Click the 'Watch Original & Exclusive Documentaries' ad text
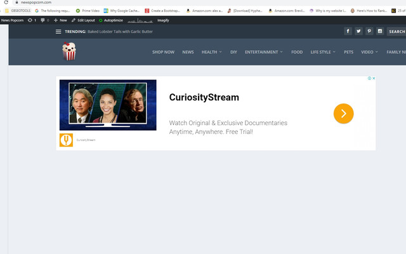 (x=228, y=123)
